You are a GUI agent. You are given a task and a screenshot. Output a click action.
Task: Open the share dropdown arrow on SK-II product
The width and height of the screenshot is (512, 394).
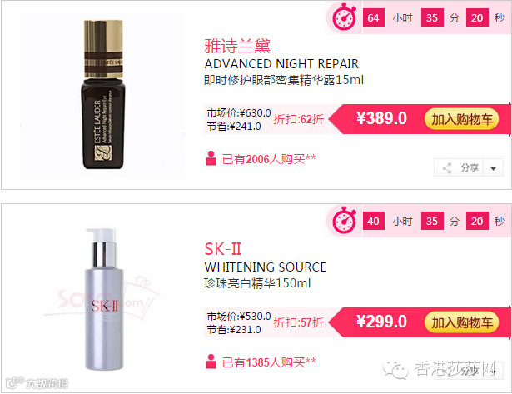coord(494,372)
